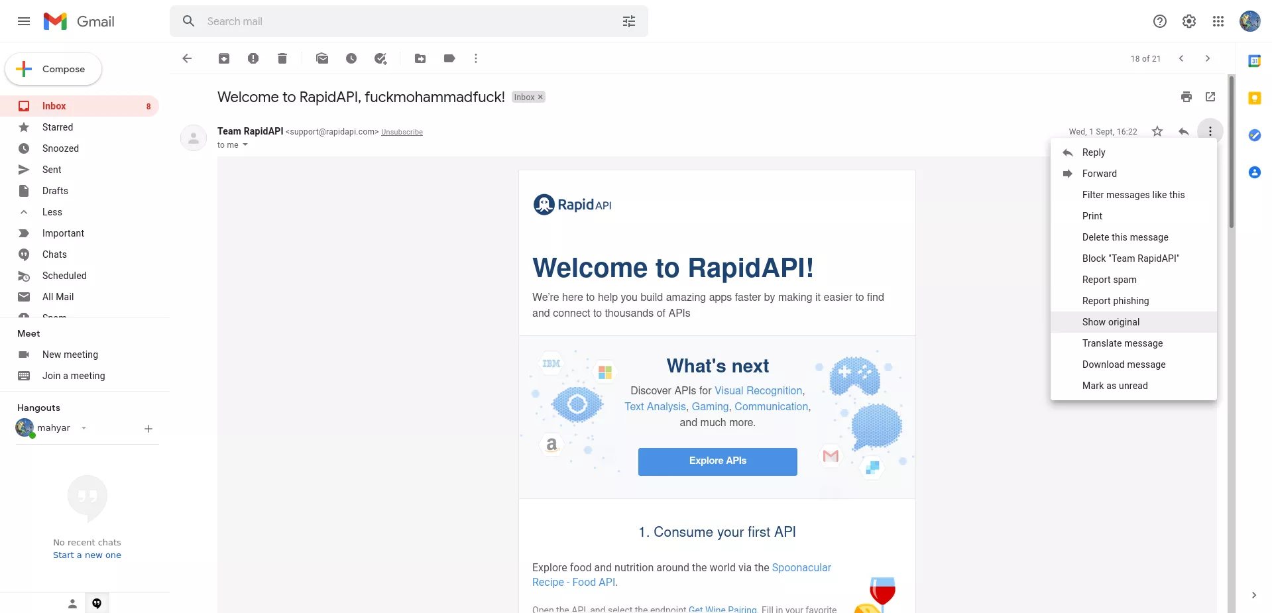Open Support help icon
This screenshot has width=1272, height=613.
[1160, 21]
